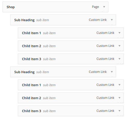Select Child Item 3 title under first Sub Heading
Screen dimensions: 126x118
pos(31,59)
